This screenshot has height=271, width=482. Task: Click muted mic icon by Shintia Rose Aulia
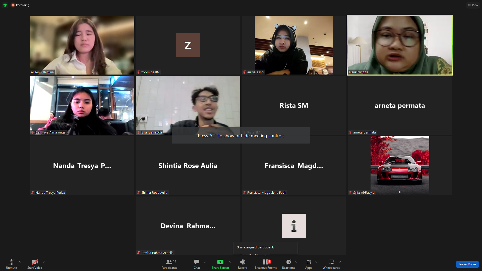coord(138,192)
